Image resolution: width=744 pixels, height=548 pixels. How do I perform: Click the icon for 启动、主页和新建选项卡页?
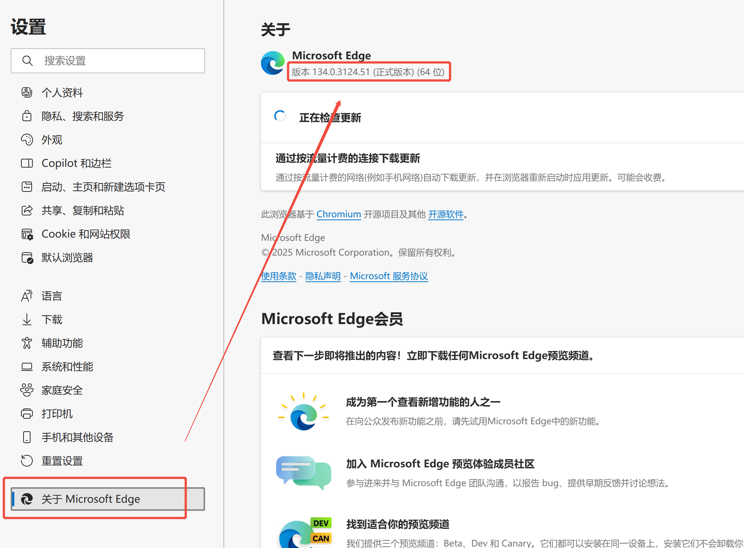pyautogui.click(x=27, y=187)
